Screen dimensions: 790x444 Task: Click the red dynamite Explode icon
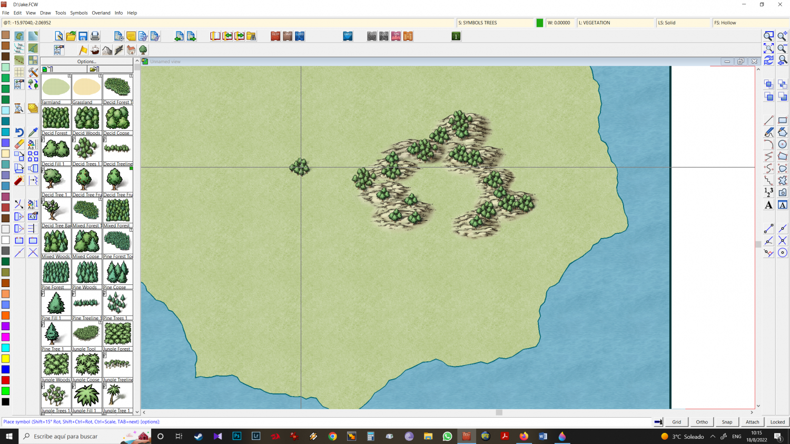tap(19, 181)
